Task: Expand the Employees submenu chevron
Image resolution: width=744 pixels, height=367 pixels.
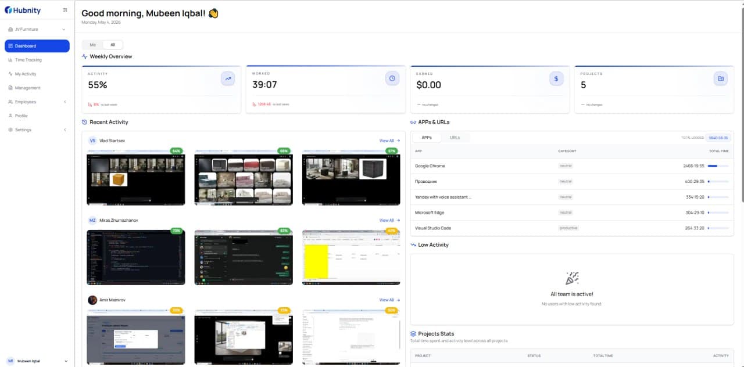Action: (x=65, y=102)
